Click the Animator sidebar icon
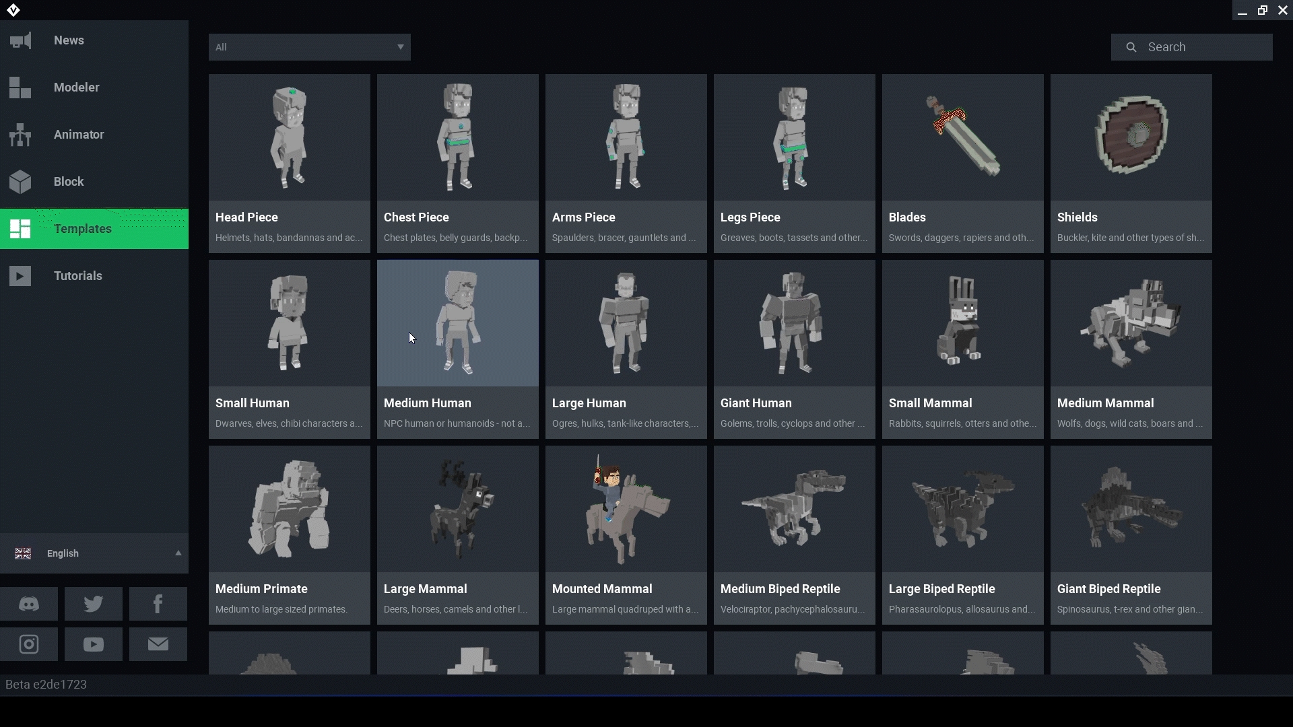This screenshot has height=727, width=1293. (20, 135)
